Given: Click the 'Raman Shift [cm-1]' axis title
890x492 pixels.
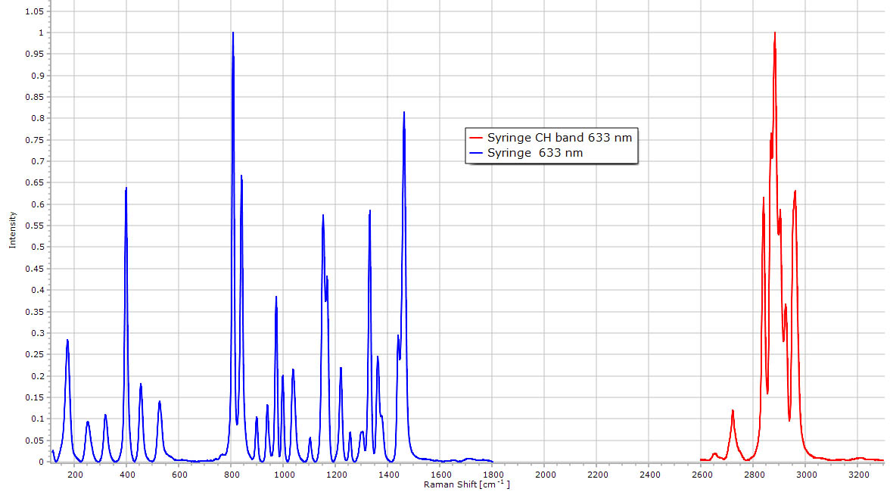Looking at the screenshot, I should click(466, 484).
